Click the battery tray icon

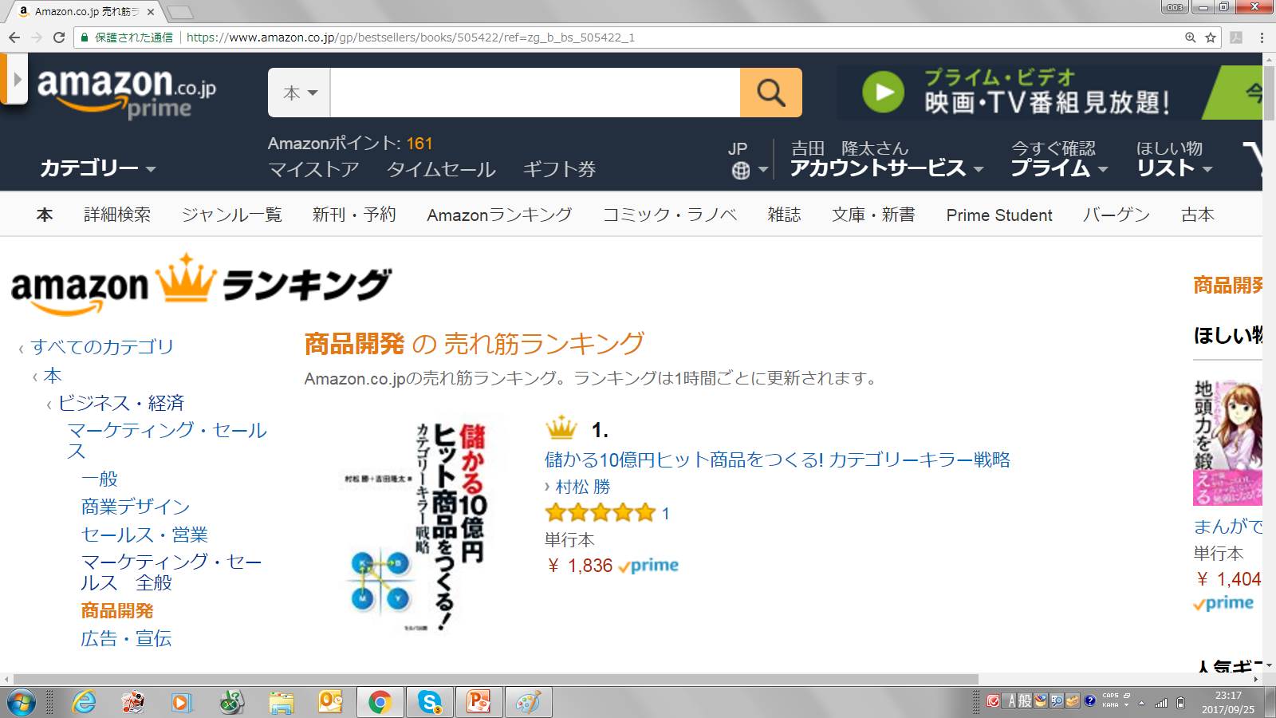tap(1181, 703)
